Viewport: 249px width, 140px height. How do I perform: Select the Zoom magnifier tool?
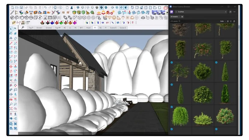[x=11, y=104]
